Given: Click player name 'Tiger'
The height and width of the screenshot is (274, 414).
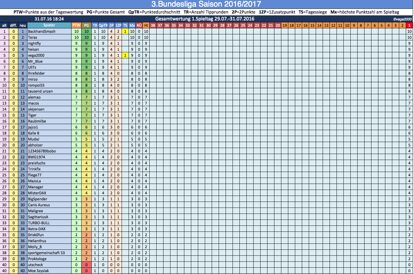Looking at the screenshot, I should pos(32,115).
